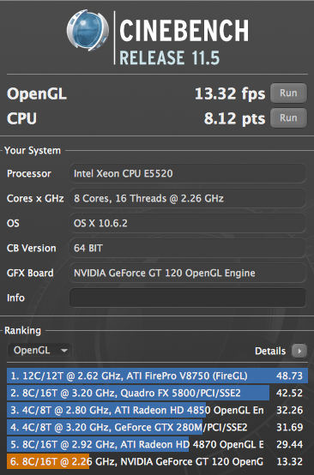This screenshot has width=314, height=475.
Task: Select the Processor field Intel Xeon E5520
Action: click(x=188, y=173)
